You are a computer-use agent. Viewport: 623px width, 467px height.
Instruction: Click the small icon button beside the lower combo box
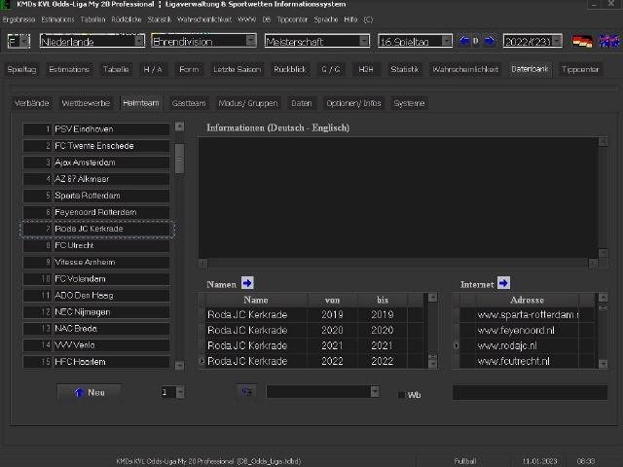[246, 392]
